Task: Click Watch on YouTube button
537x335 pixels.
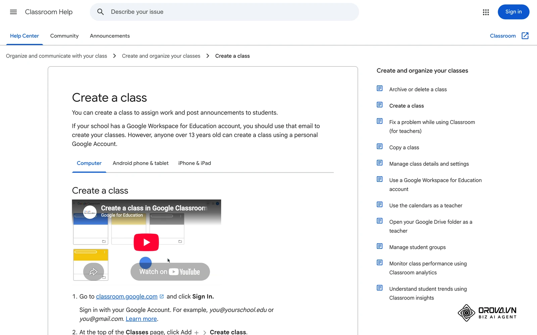Action: click(170, 272)
